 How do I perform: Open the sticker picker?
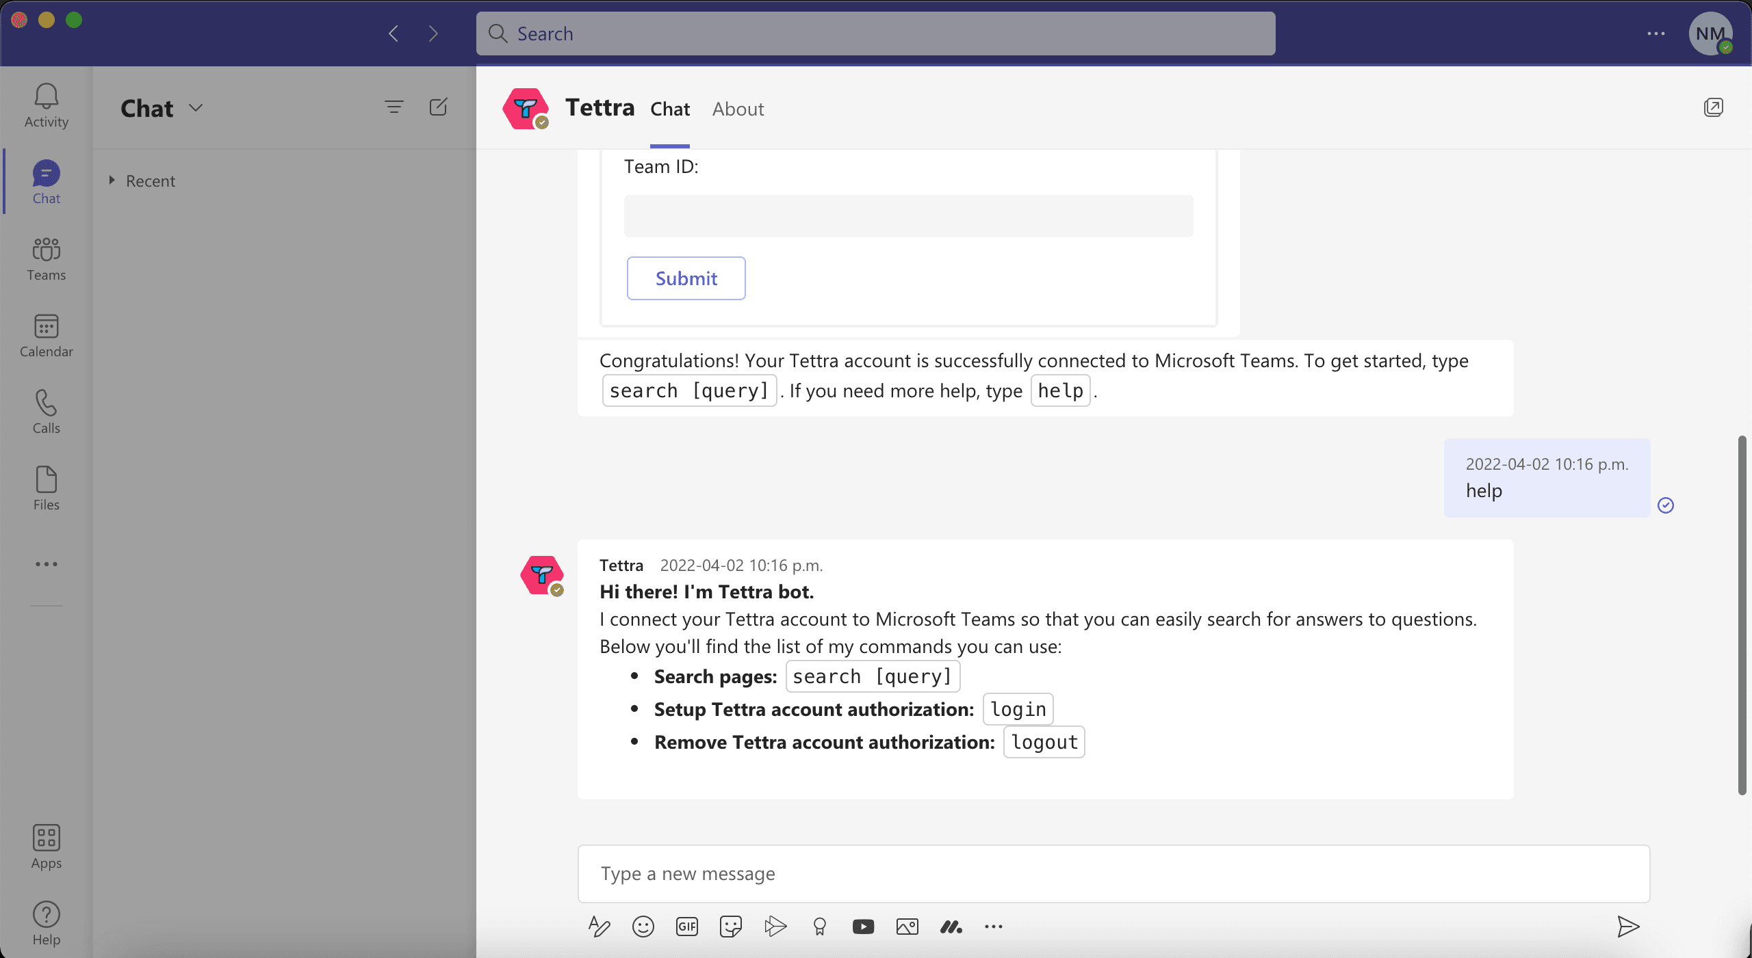(731, 927)
